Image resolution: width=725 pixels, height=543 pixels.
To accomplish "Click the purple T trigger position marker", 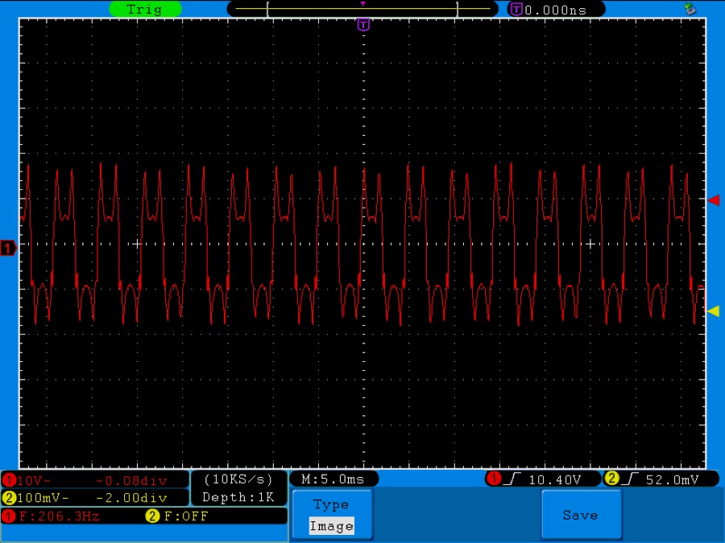I will click(363, 24).
